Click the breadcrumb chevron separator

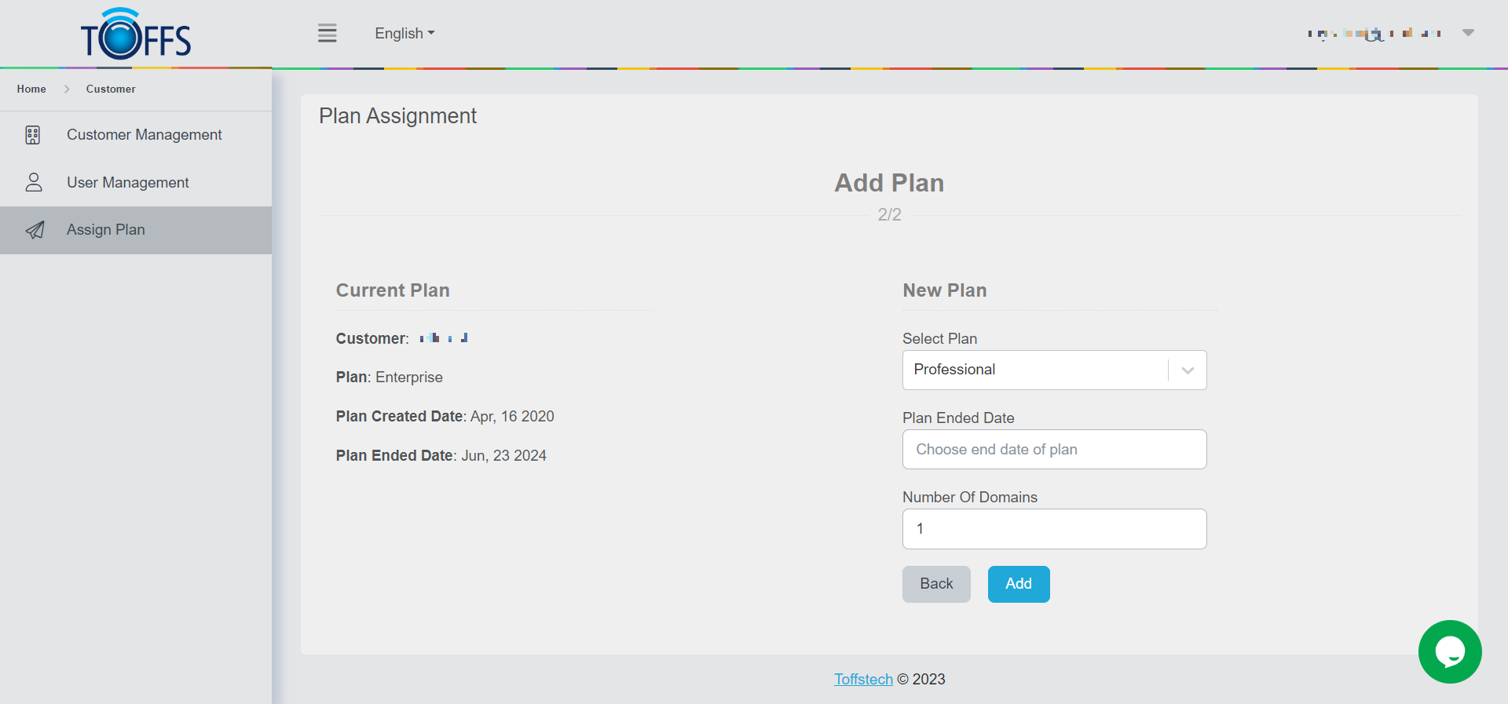67,89
